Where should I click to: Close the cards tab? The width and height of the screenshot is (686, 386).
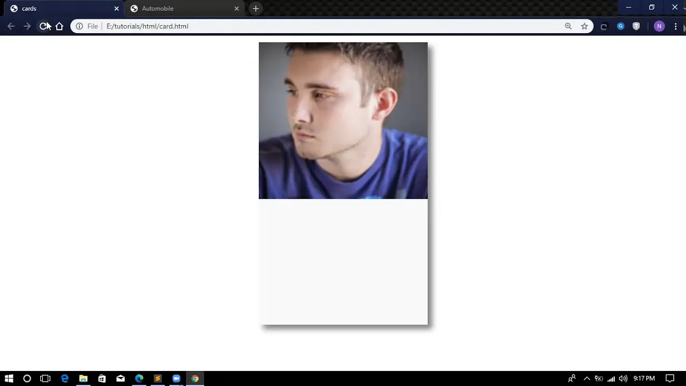(x=116, y=9)
